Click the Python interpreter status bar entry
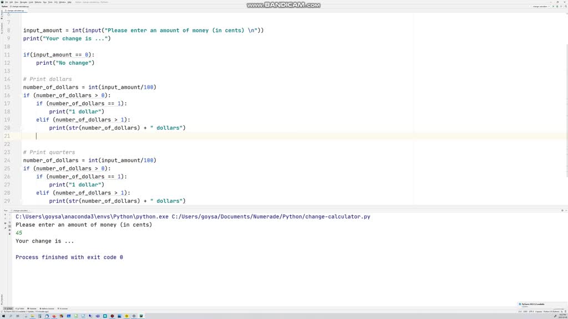The image size is (568, 319). [x=551, y=311]
